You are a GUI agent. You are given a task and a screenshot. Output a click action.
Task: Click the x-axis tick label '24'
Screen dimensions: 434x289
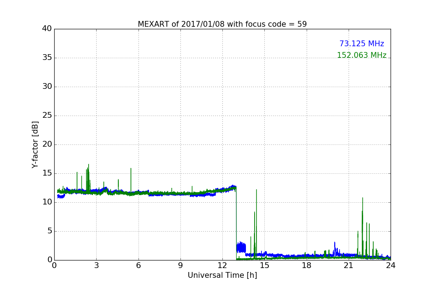391,266
